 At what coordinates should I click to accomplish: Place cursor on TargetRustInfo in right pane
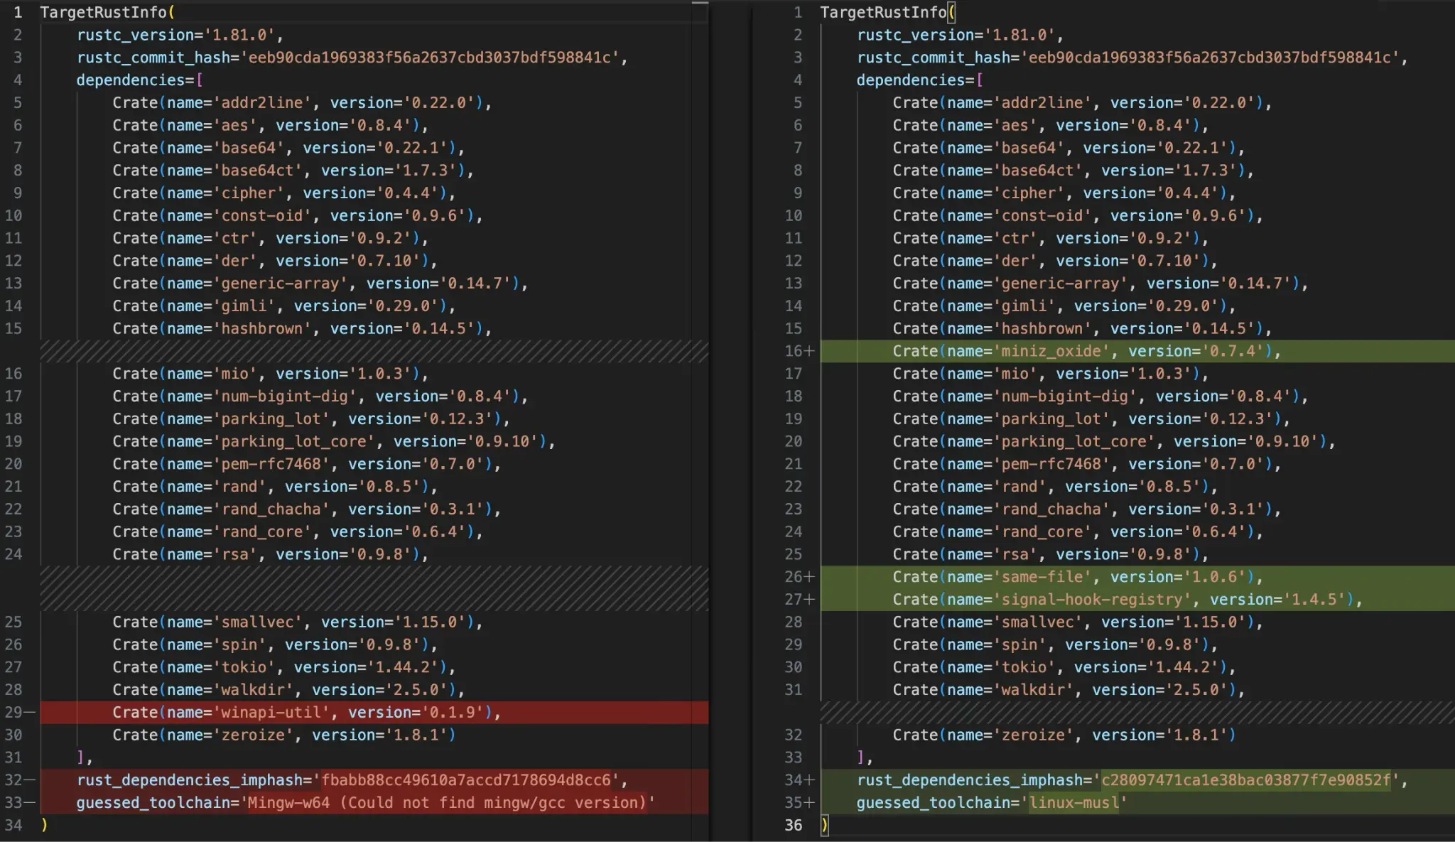click(881, 12)
